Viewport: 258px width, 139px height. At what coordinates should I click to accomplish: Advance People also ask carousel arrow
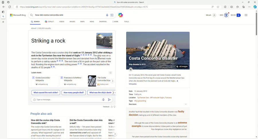[x=115, y=134]
